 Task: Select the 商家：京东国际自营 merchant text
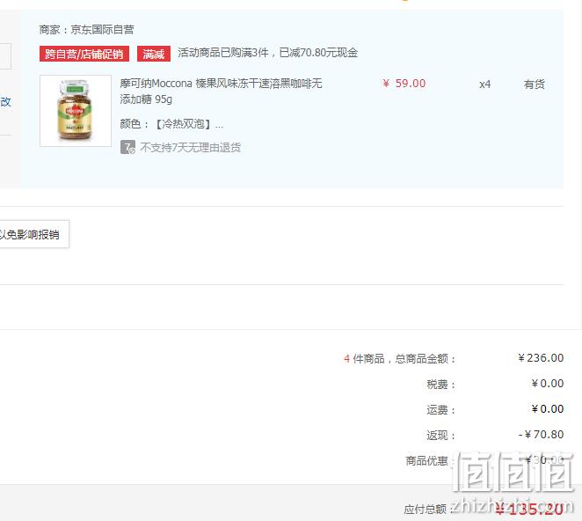[x=87, y=29]
